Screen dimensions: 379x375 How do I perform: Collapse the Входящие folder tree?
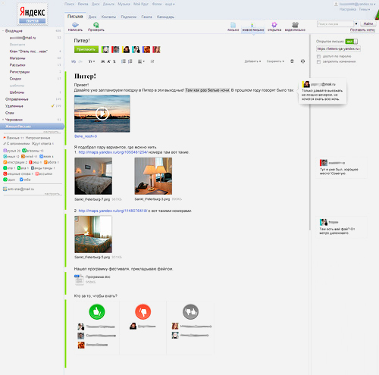[3, 31]
